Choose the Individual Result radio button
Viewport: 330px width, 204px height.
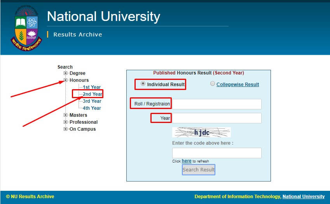tap(143, 84)
